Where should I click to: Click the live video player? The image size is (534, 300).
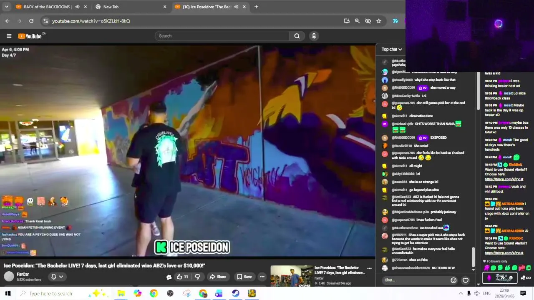(188, 151)
